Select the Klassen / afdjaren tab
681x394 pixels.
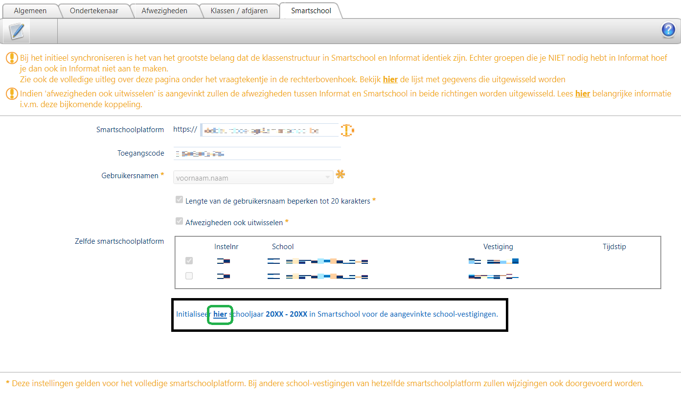point(239,11)
